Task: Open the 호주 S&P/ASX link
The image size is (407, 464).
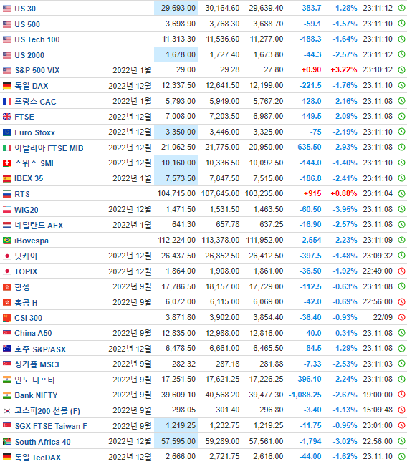Action: [x=40, y=349]
